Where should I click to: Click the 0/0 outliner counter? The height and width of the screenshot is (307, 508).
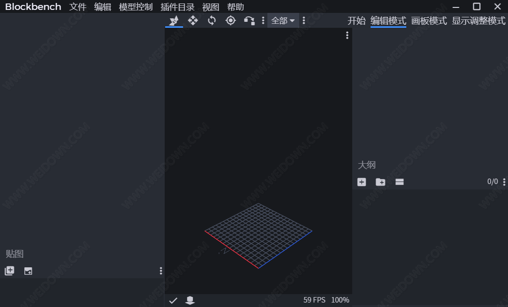point(493,182)
